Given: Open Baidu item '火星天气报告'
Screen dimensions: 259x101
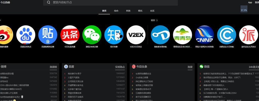Looking at the screenshot, I should [74, 78].
